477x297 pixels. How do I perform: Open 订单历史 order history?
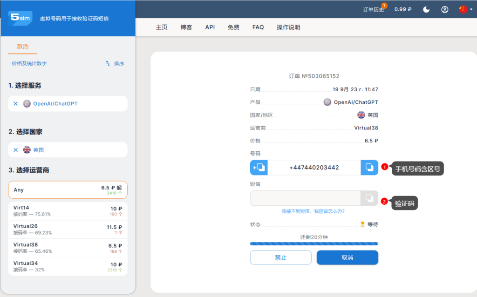[x=374, y=9]
